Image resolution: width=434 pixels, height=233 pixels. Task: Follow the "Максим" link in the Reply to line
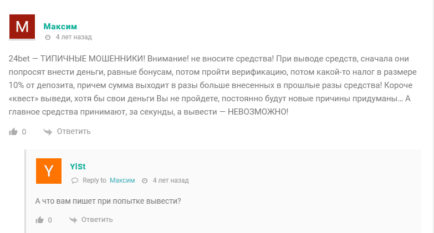point(122,180)
